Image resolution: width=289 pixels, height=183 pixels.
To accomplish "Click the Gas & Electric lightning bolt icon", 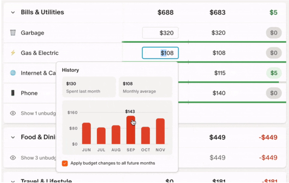I will coord(13,53).
